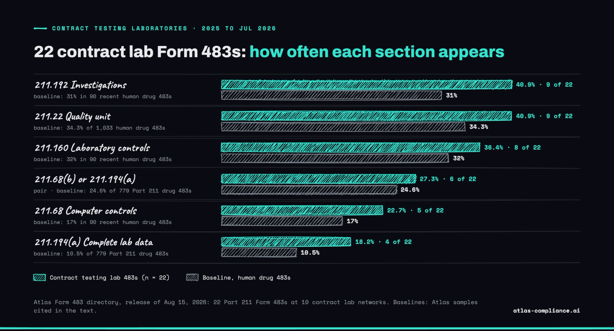Click the teal Laboratory controls 36.4% bar
The image size is (614, 331).
[351, 147]
